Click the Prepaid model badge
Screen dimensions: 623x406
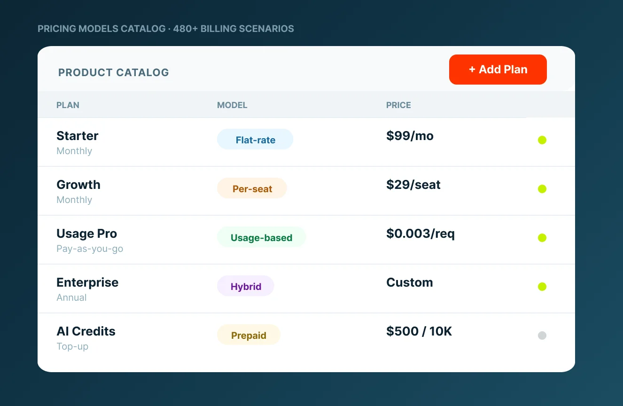pos(249,335)
